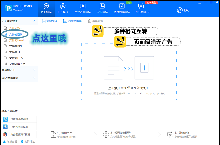Open 在线客服 support link
220x145 pixels.
(10, 141)
